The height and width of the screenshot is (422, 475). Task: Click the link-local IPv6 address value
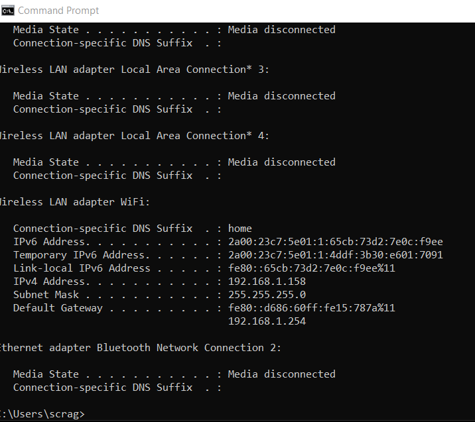(x=311, y=268)
